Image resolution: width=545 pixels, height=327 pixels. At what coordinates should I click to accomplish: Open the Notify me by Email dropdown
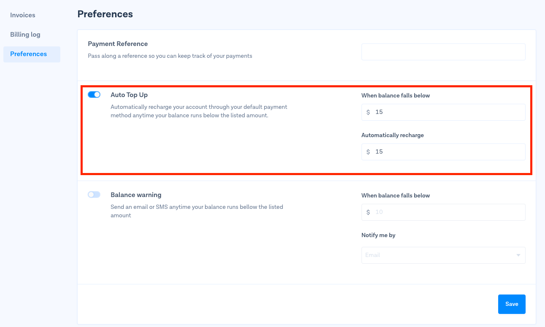point(439,255)
